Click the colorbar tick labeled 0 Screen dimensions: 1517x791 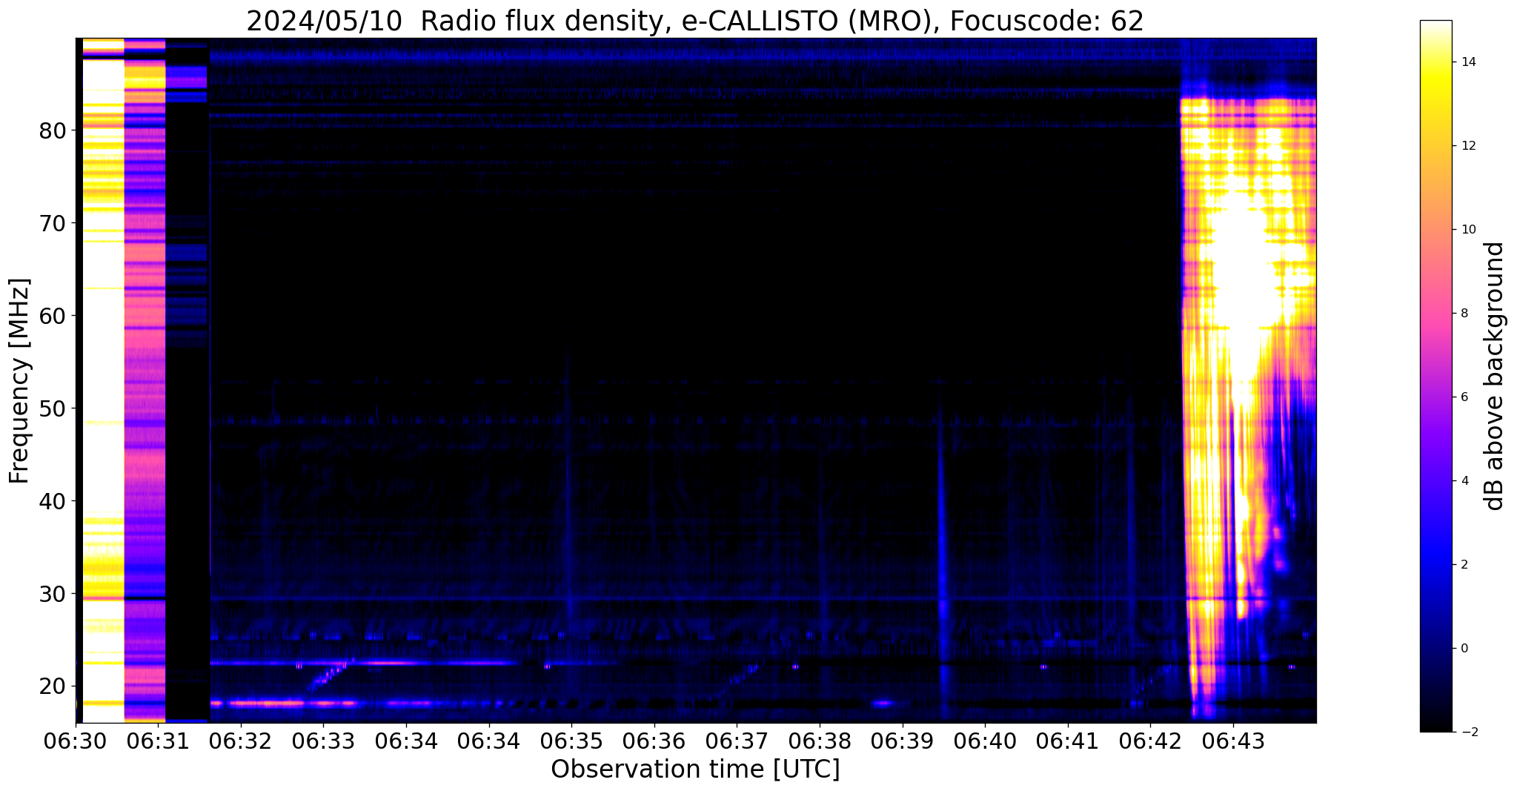pyautogui.click(x=1464, y=649)
